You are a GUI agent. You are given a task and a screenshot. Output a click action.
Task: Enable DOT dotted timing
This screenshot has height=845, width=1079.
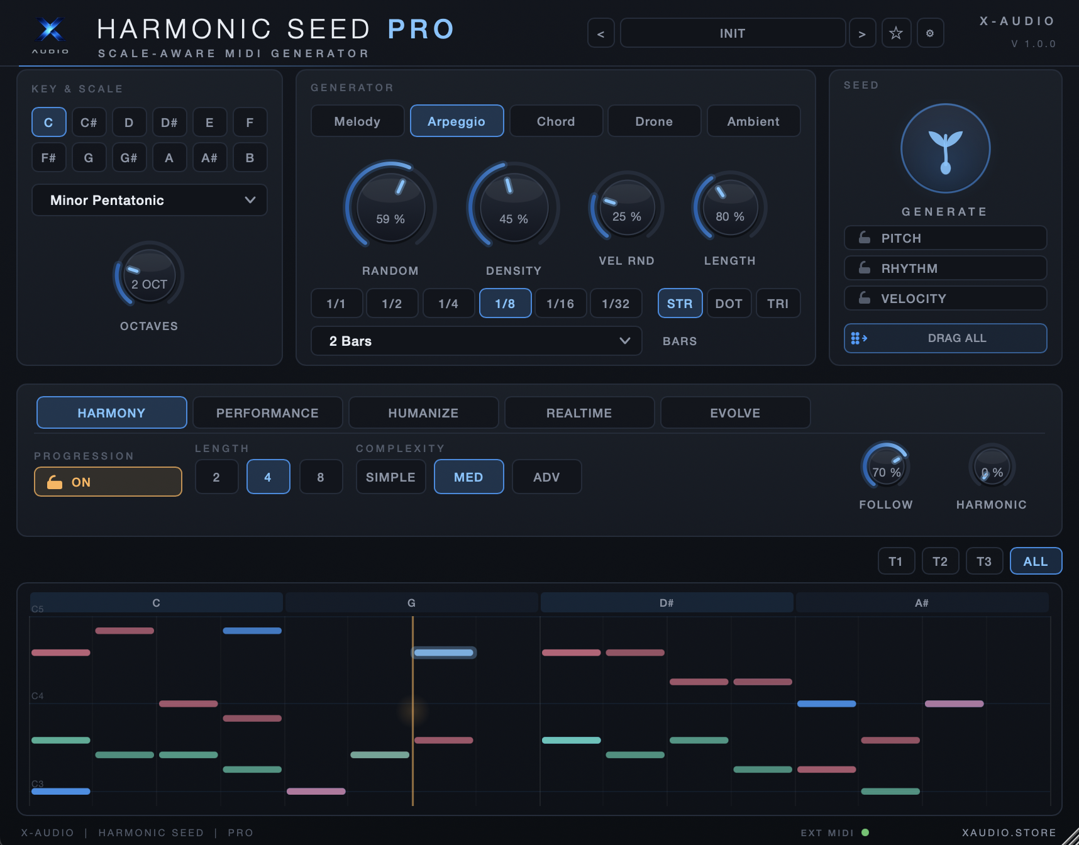[x=729, y=303]
